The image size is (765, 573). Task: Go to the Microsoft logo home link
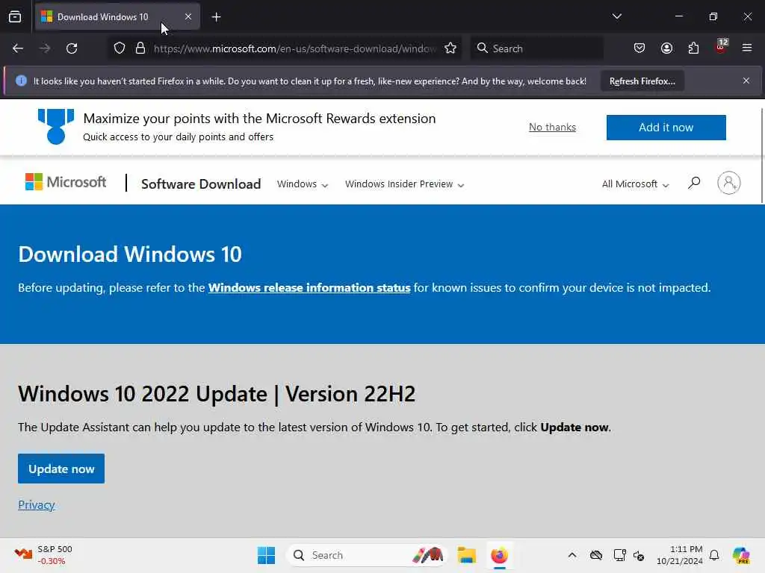pos(66,182)
